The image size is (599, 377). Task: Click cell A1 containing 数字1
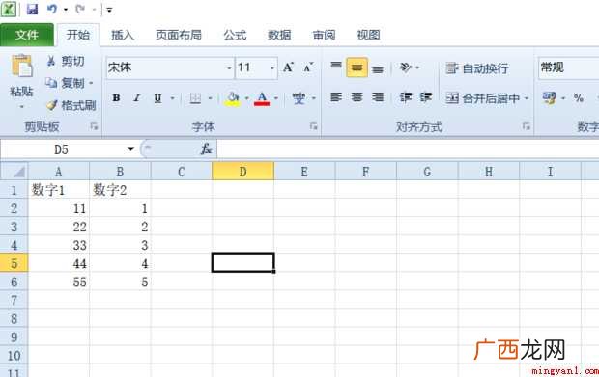(59, 189)
